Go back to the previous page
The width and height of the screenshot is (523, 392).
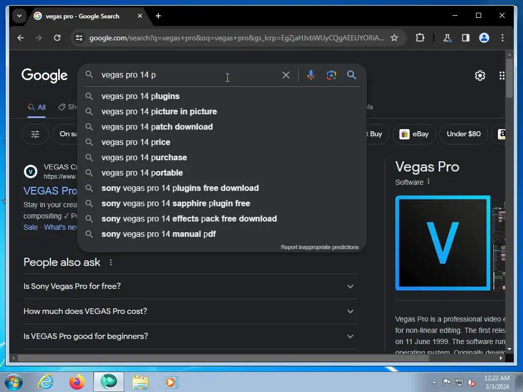(20, 38)
